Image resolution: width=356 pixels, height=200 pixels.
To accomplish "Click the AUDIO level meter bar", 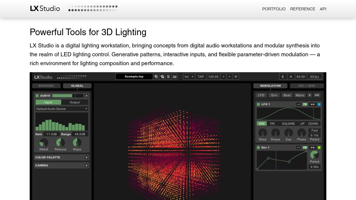I will [x=67, y=96].
